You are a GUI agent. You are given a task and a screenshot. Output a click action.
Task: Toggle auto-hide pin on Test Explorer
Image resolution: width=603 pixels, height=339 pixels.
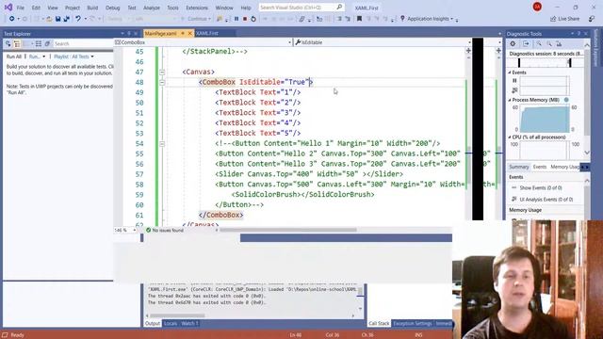(x=129, y=34)
